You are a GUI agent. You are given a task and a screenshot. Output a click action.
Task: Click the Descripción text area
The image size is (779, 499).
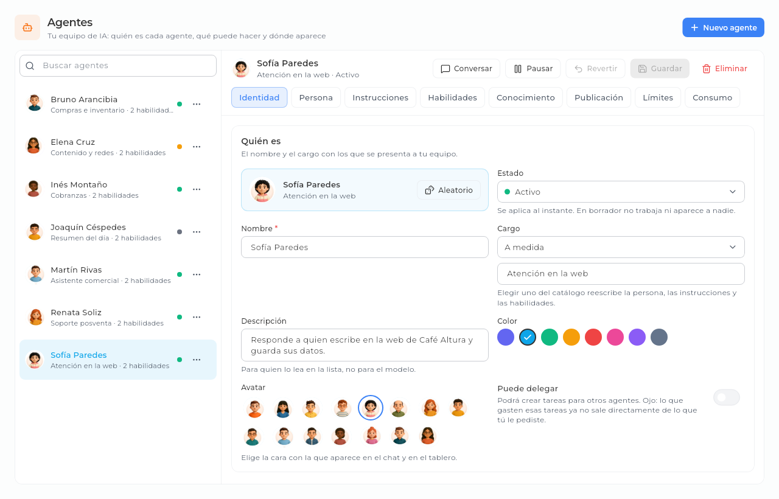point(365,345)
